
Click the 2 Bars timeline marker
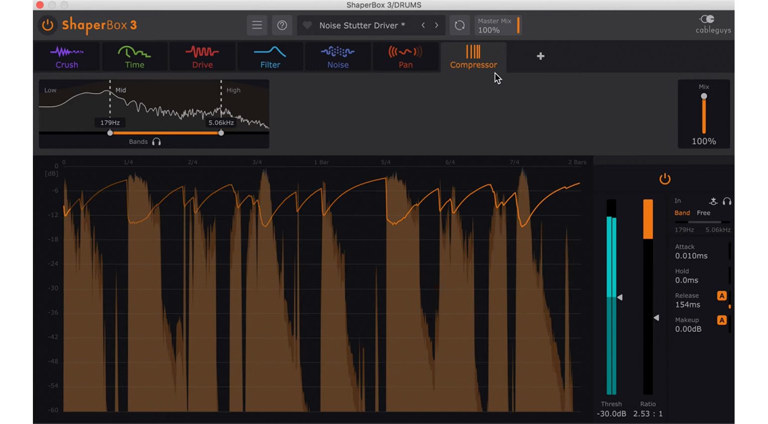tap(577, 162)
